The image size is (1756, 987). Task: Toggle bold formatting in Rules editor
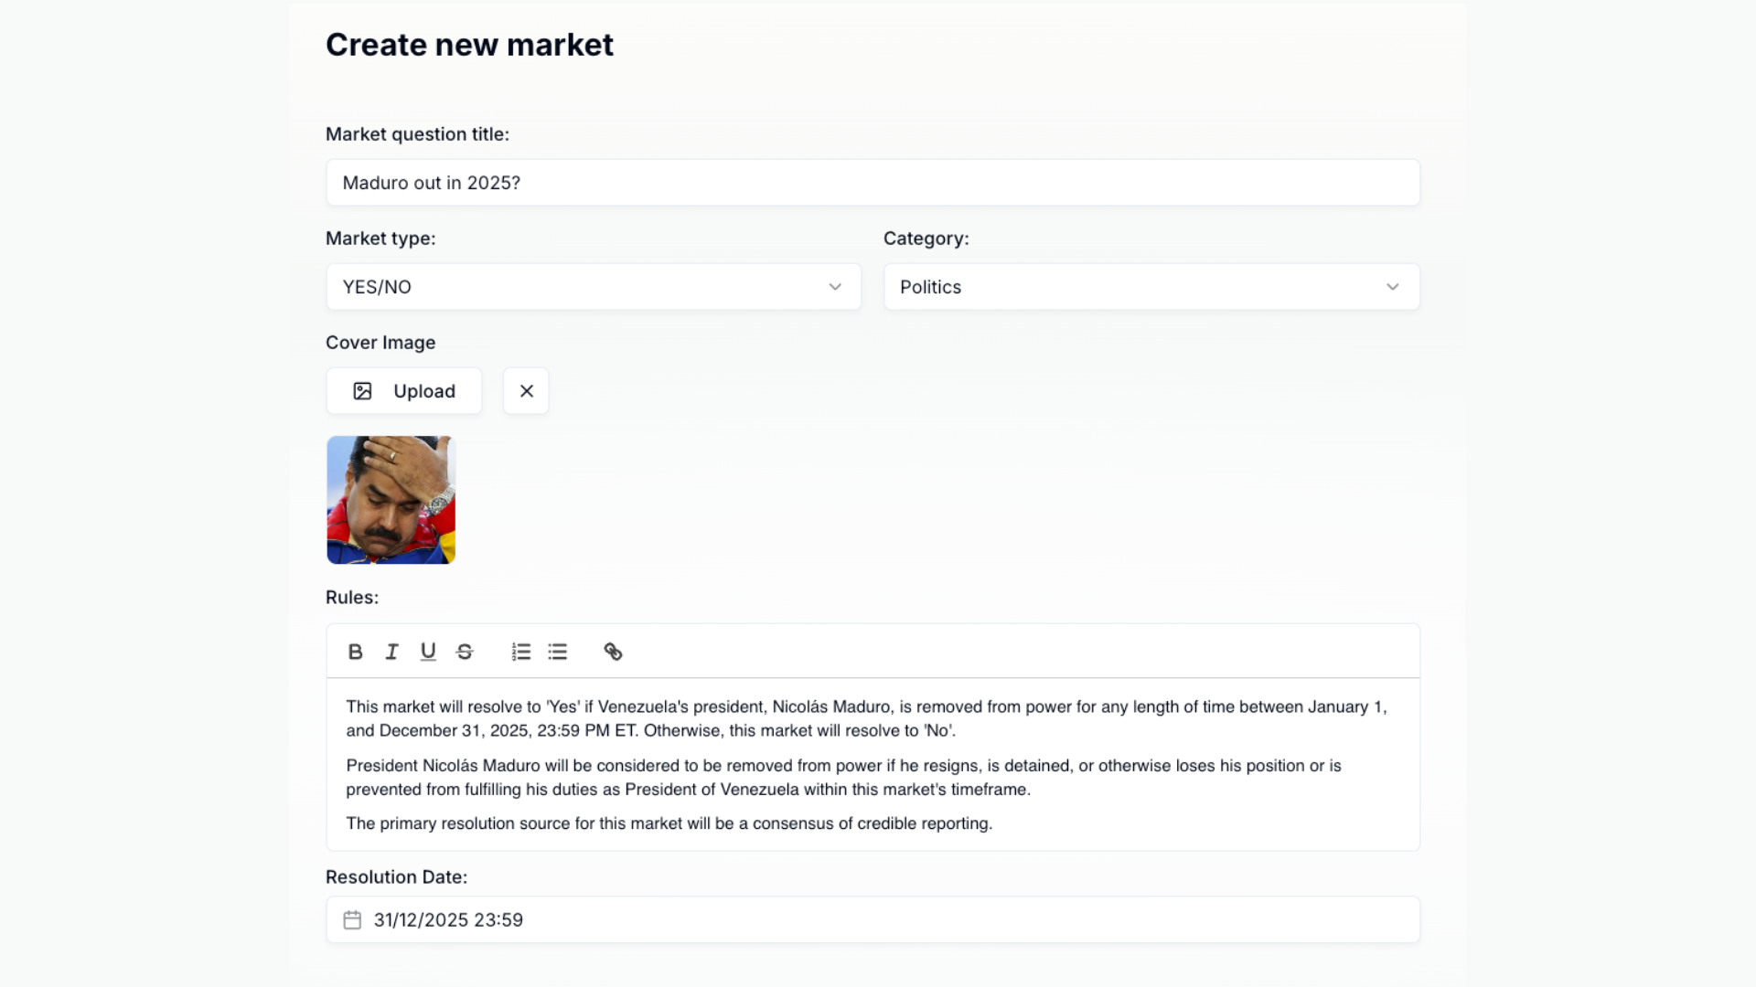click(x=356, y=652)
